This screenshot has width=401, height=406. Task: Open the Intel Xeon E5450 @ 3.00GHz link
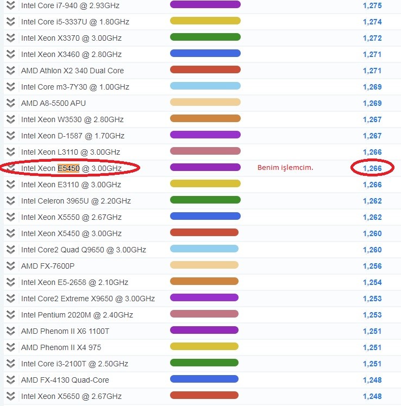71,168
